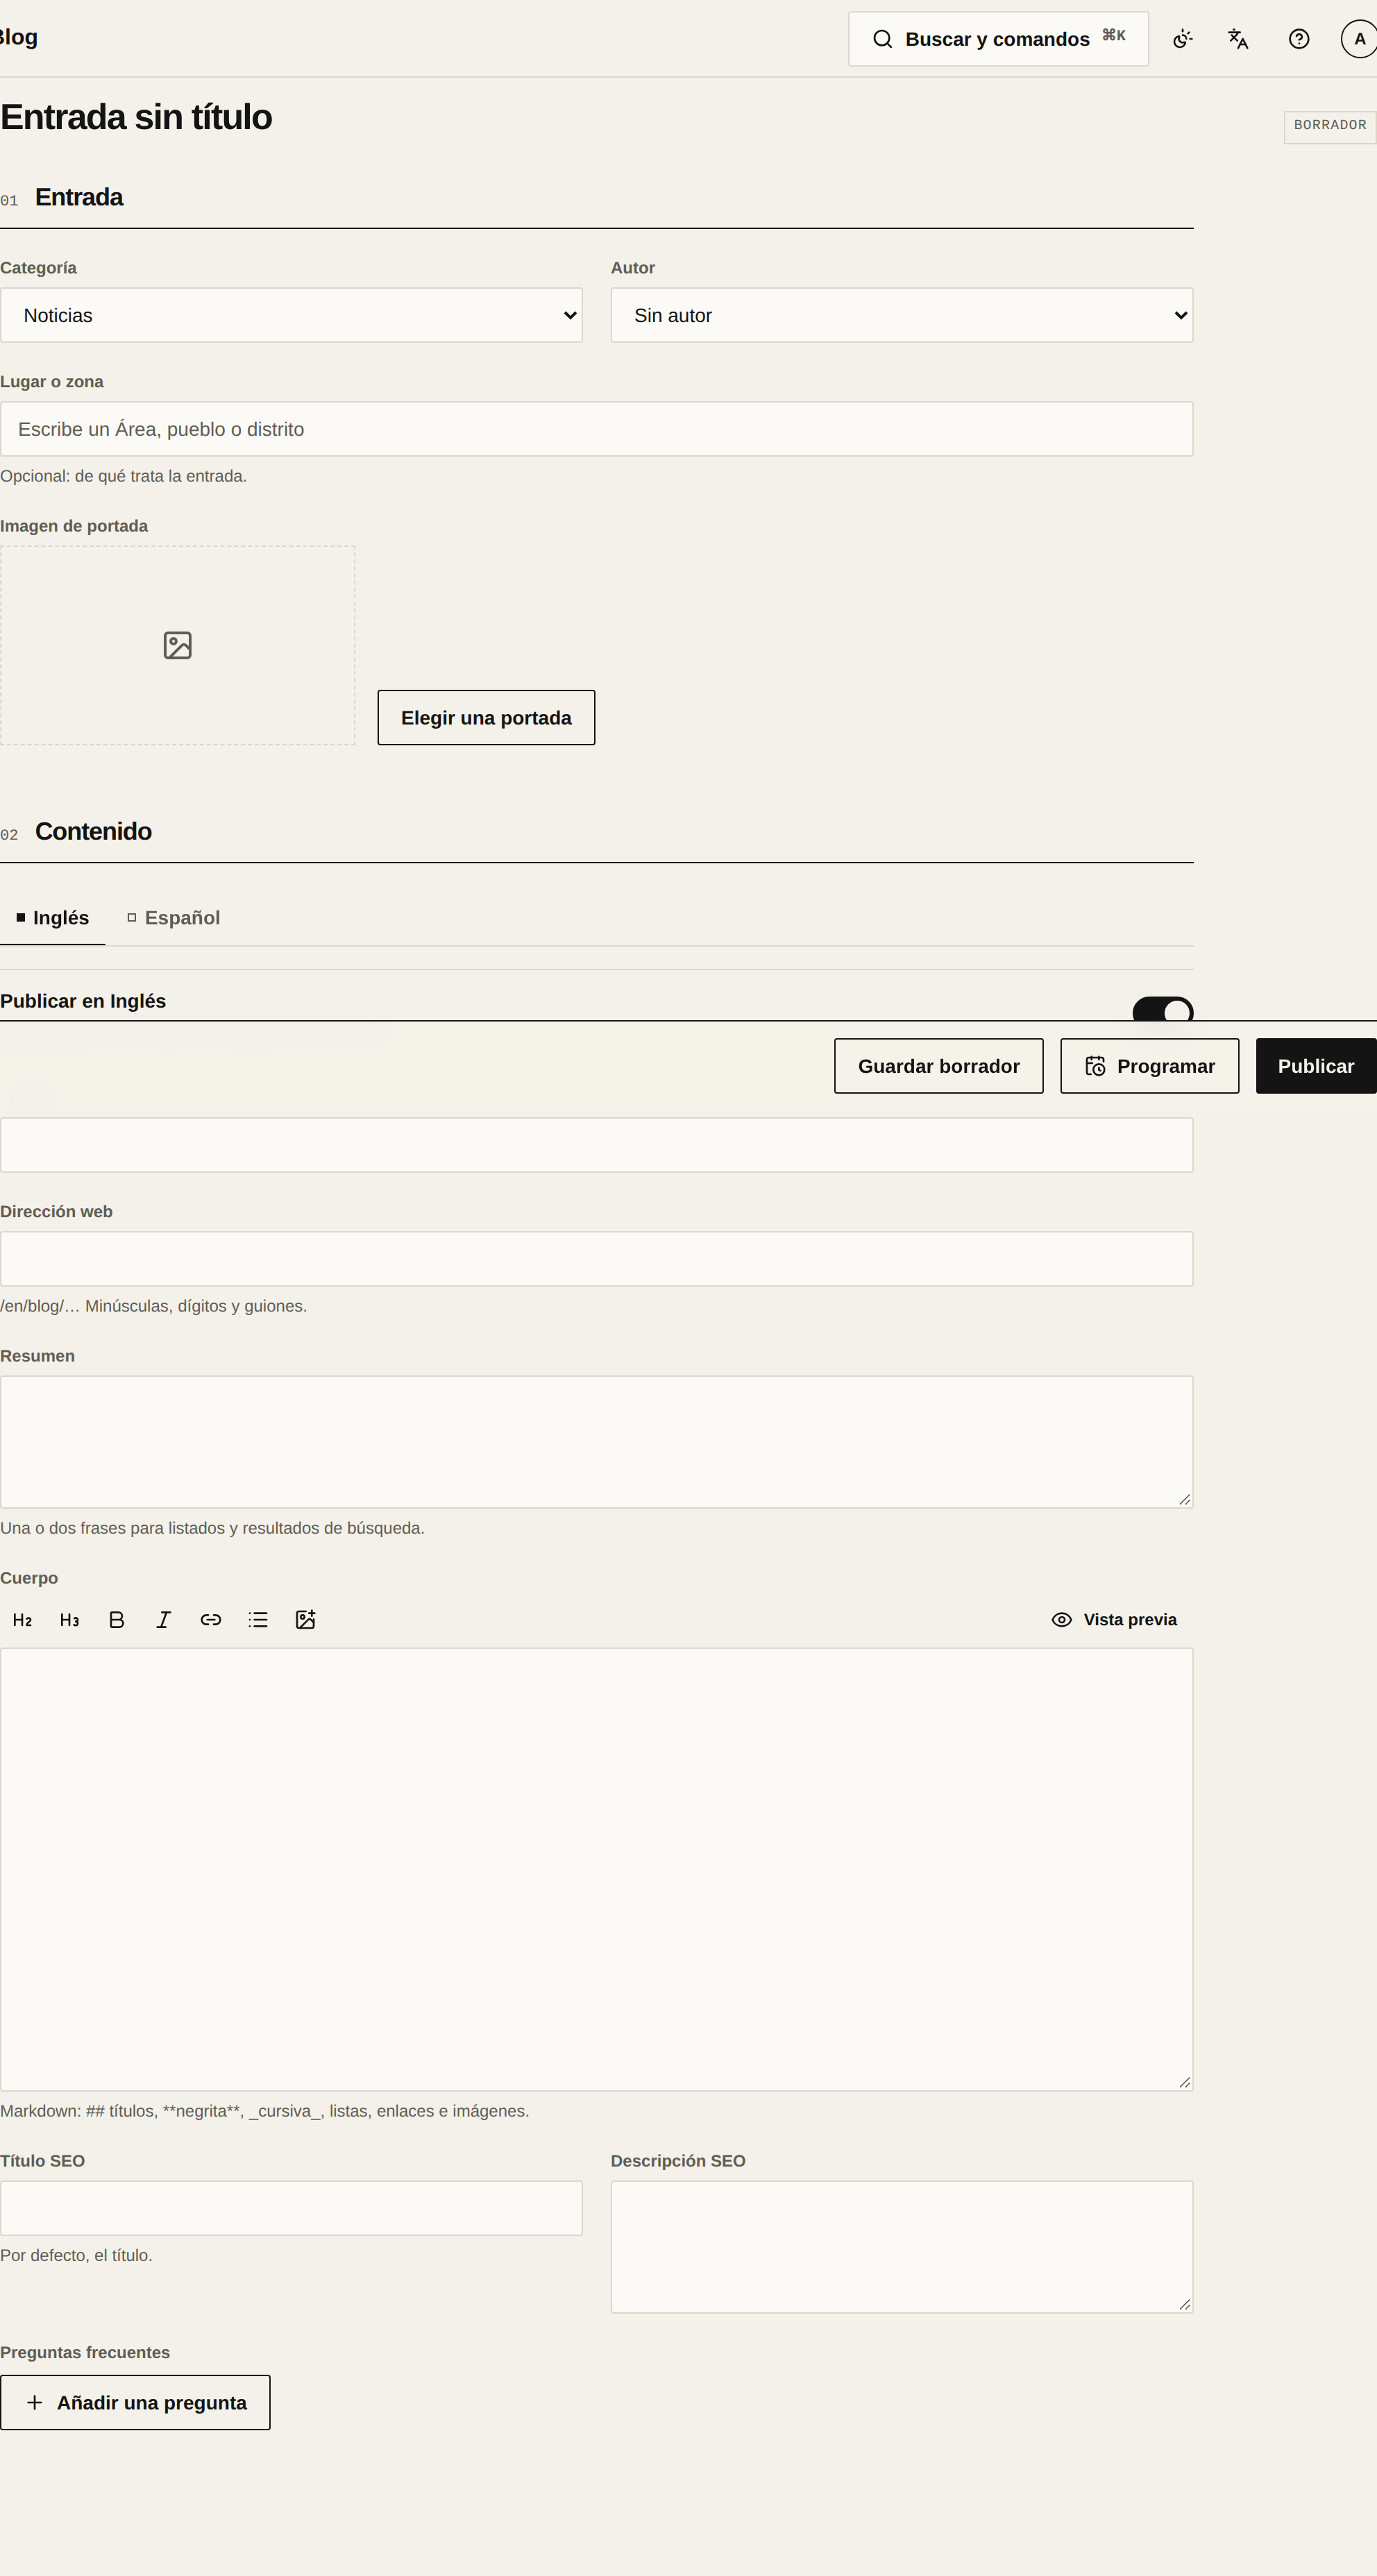Add a question with Añadir una pregunta
Image resolution: width=1377 pixels, height=2576 pixels.
pyautogui.click(x=135, y=2403)
